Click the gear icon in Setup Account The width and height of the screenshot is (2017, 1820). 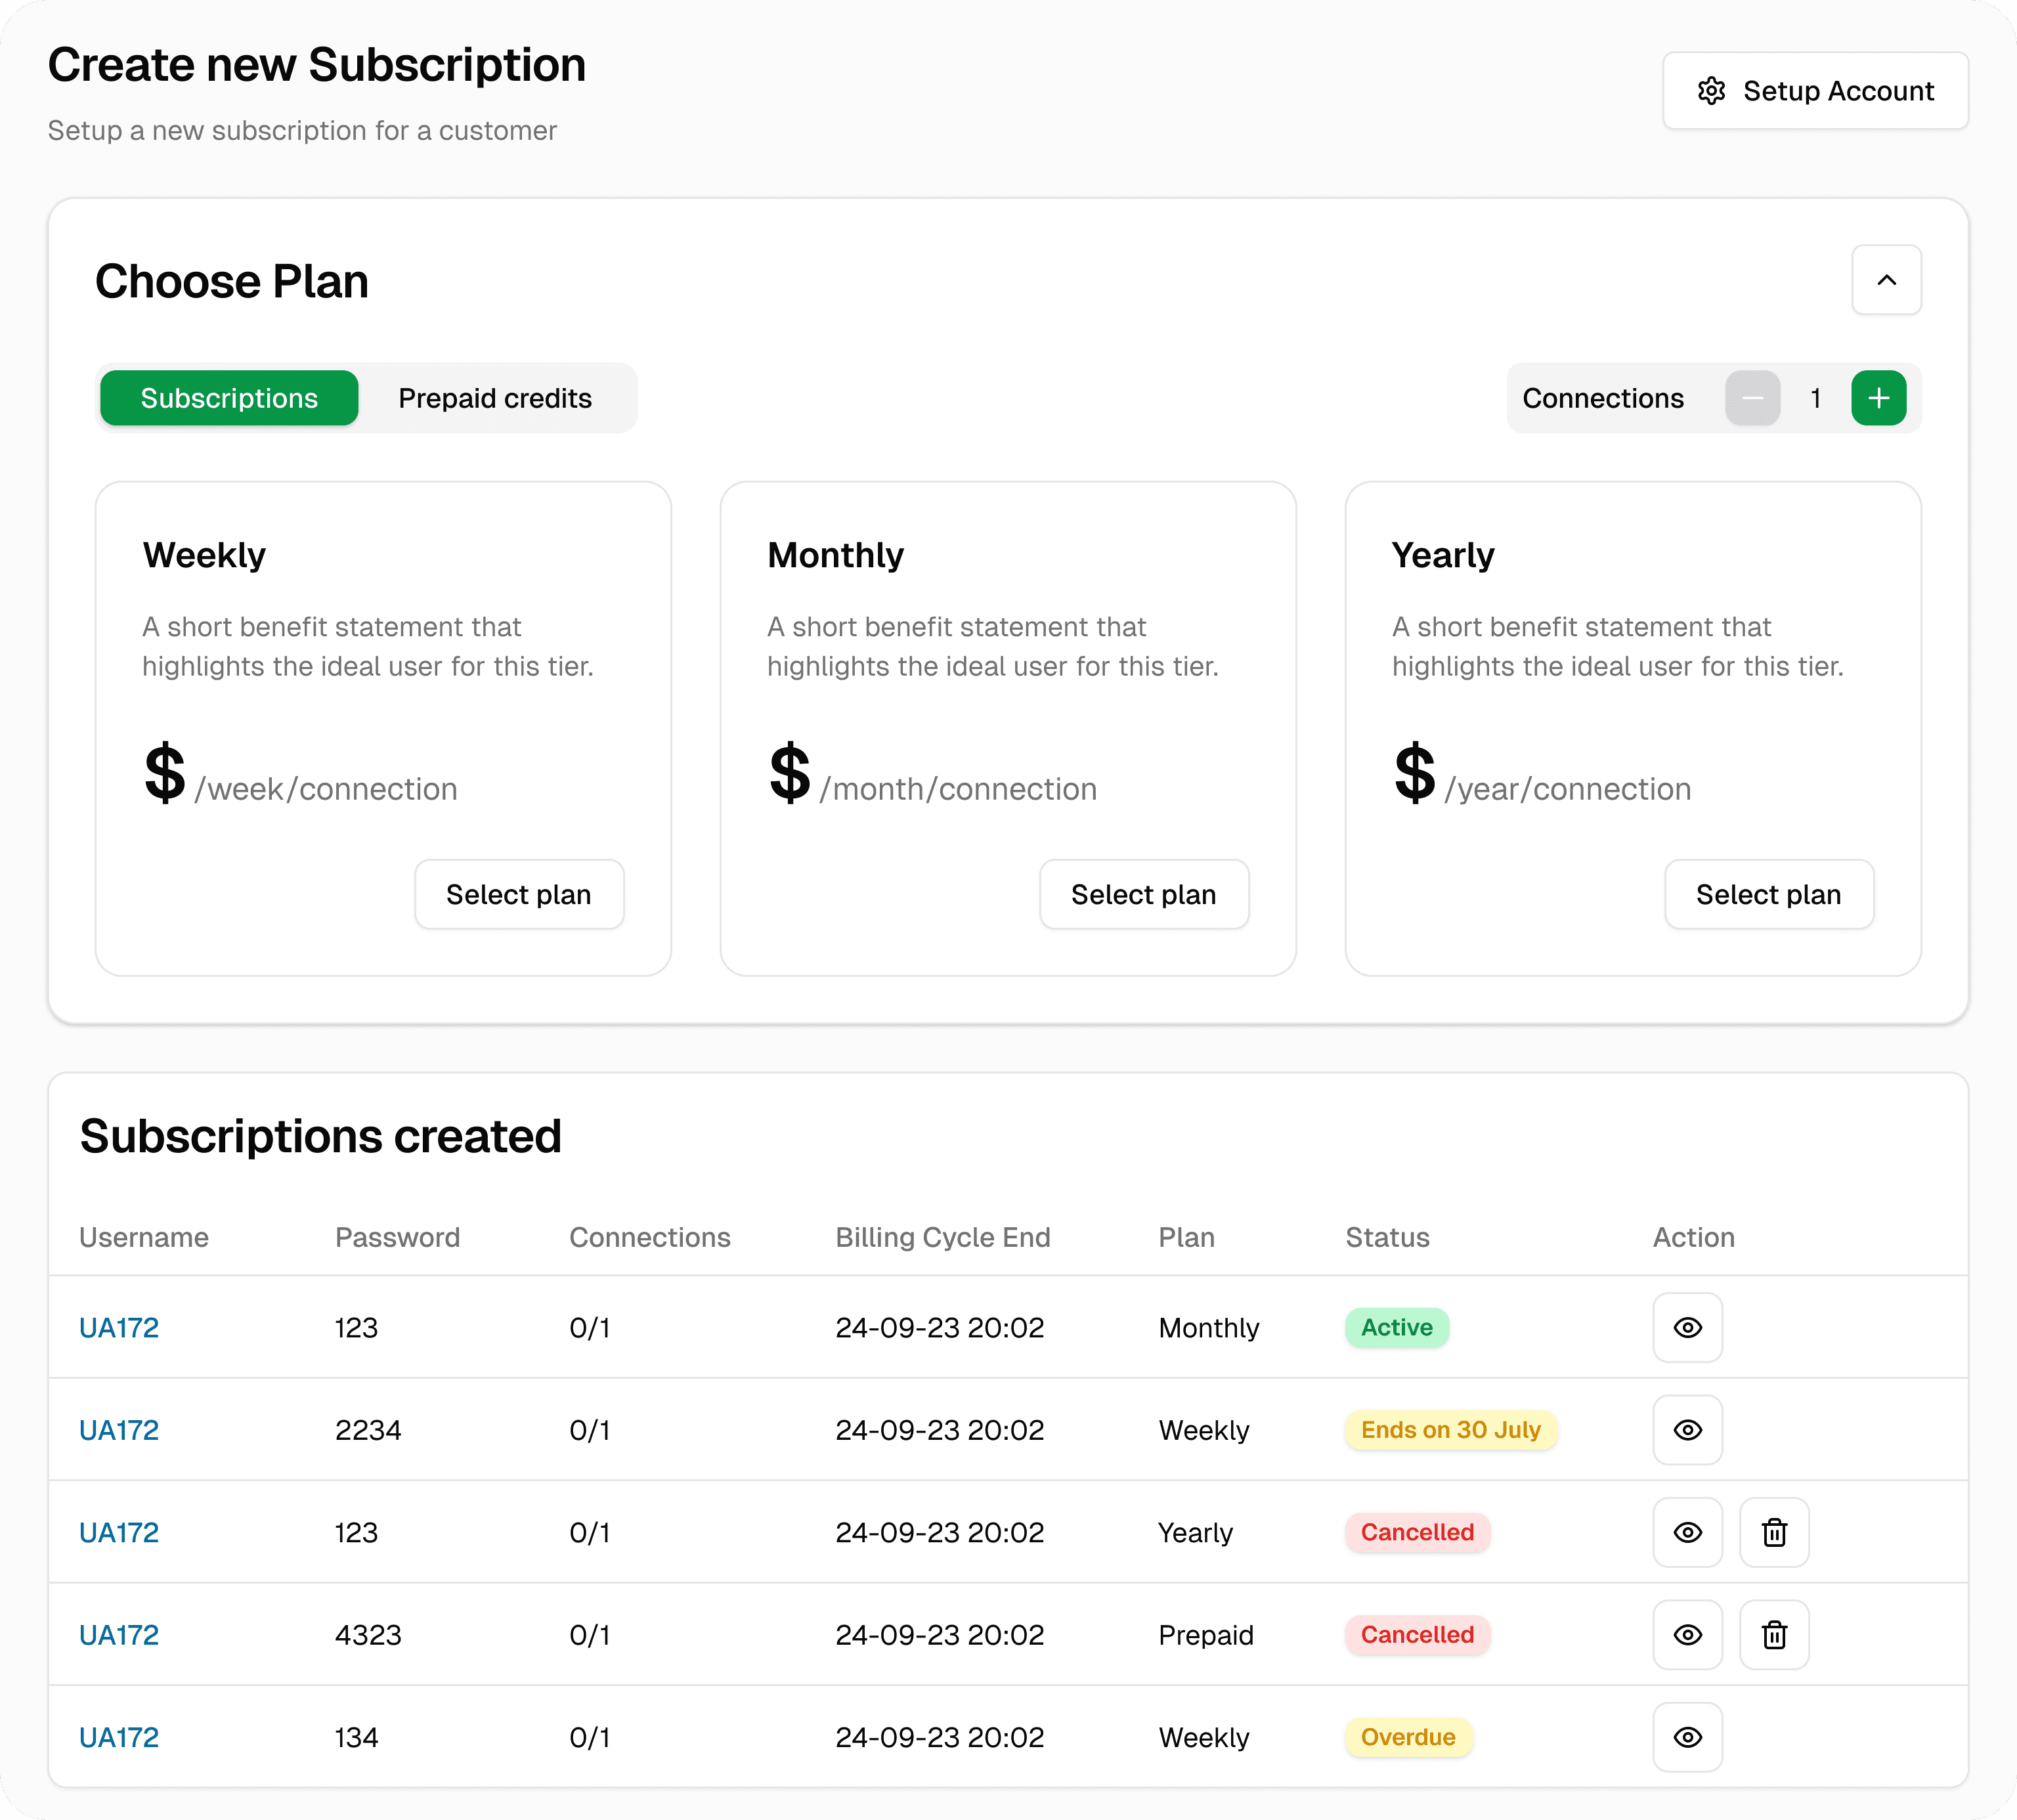click(1711, 91)
